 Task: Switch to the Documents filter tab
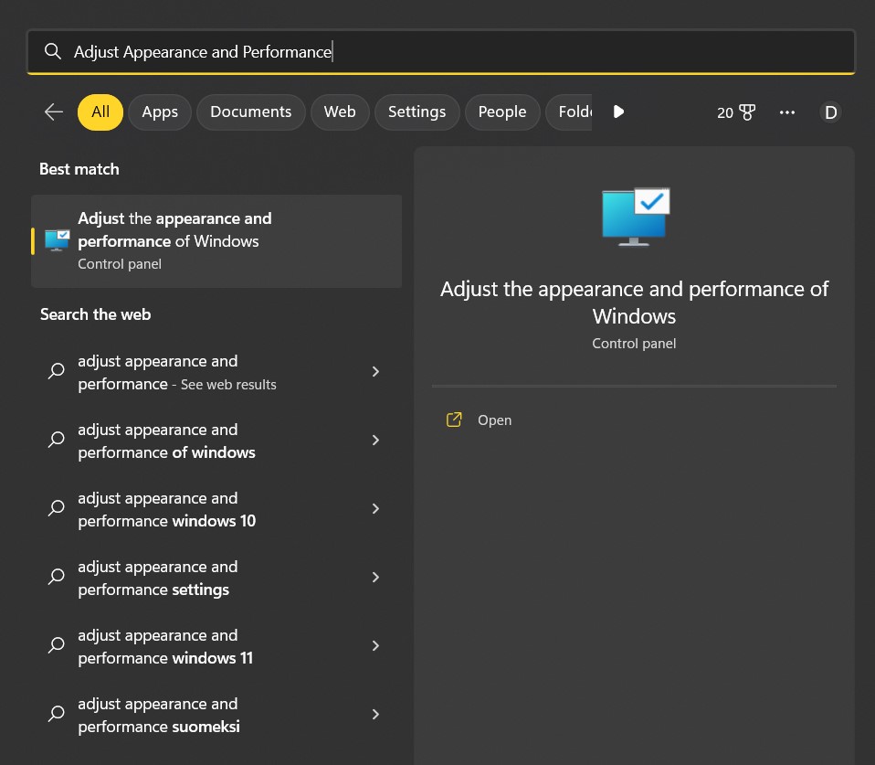click(250, 112)
